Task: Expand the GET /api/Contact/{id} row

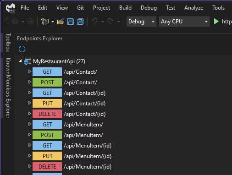Action: click(29, 93)
